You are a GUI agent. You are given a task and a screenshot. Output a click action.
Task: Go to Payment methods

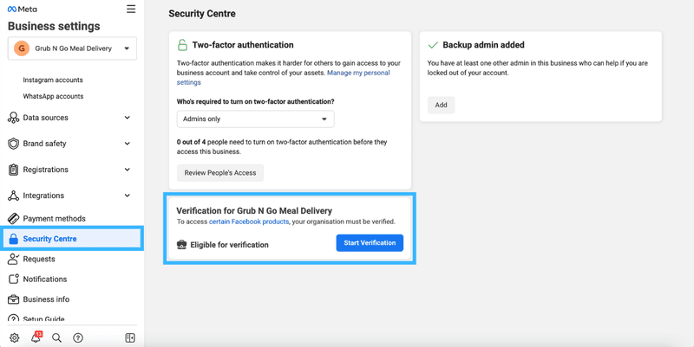click(54, 219)
